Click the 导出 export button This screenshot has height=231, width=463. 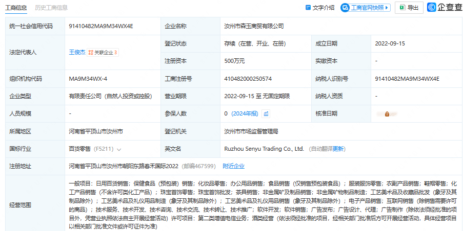pos(409,8)
